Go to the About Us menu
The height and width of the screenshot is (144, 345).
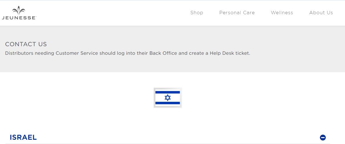pyautogui.click(x=321, y=13)
